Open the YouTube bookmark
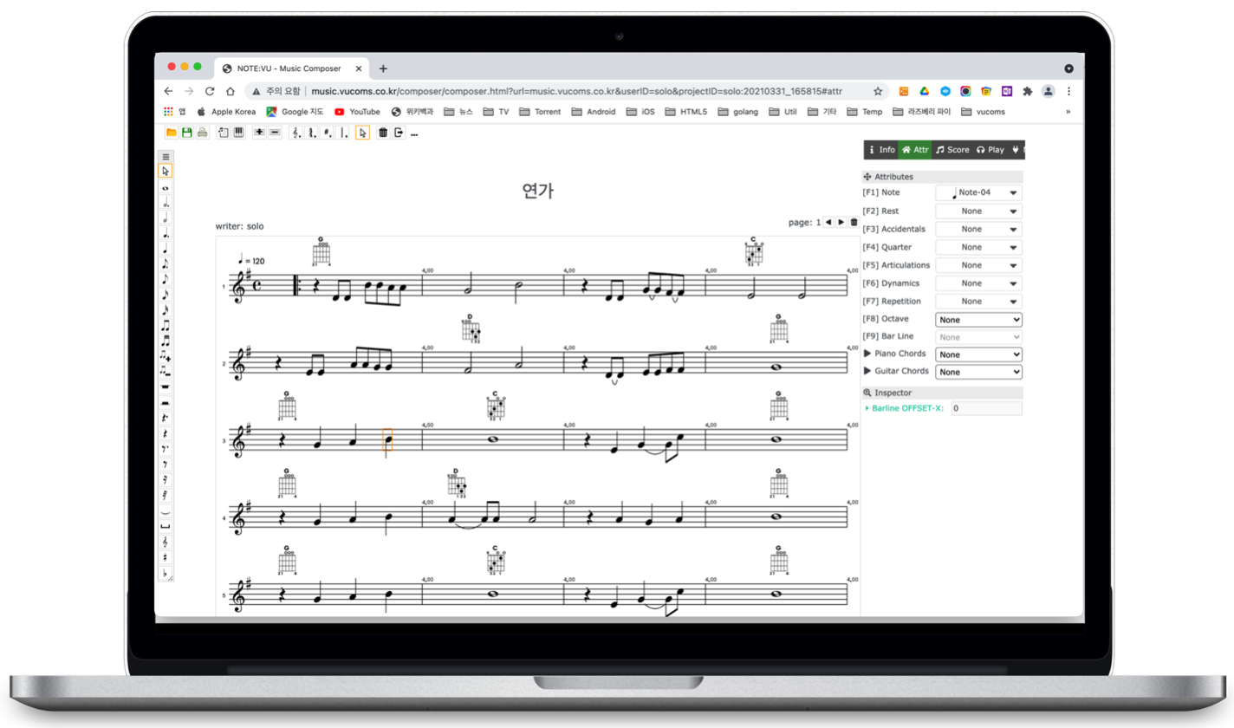 (357, 112)
